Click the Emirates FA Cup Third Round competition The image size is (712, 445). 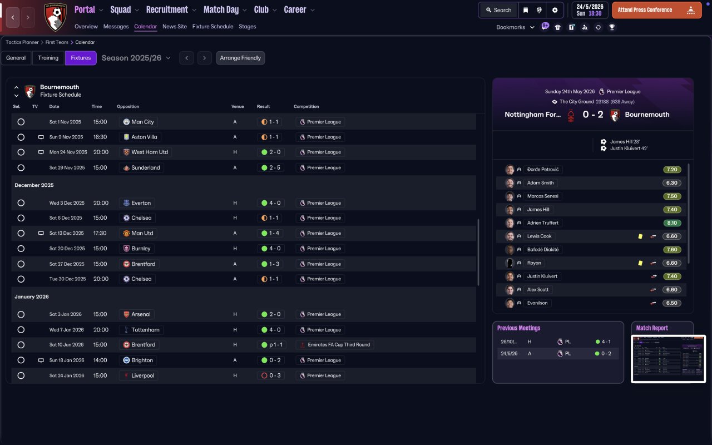coord(334,345)
